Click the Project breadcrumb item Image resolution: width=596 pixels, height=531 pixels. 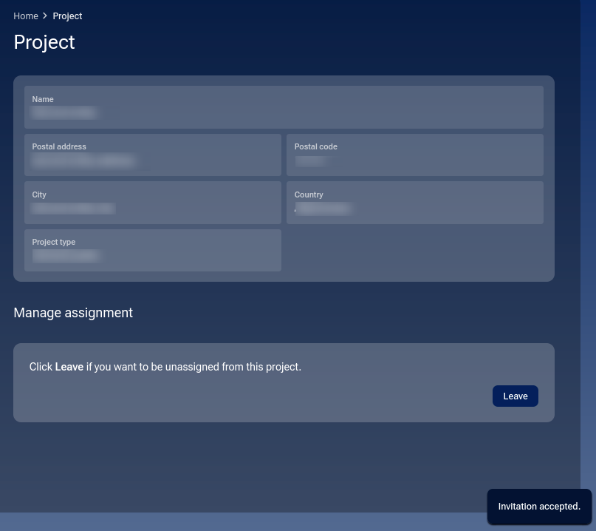click(x=67, y=16)
